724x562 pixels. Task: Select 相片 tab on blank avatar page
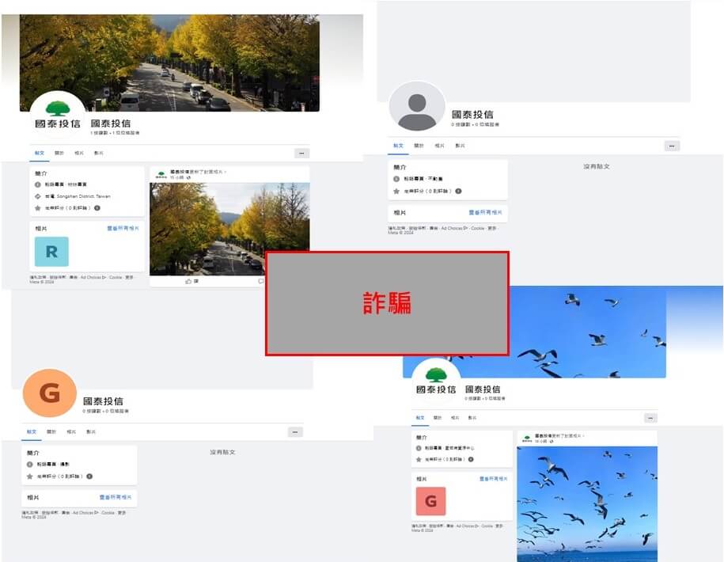point(440,146)
